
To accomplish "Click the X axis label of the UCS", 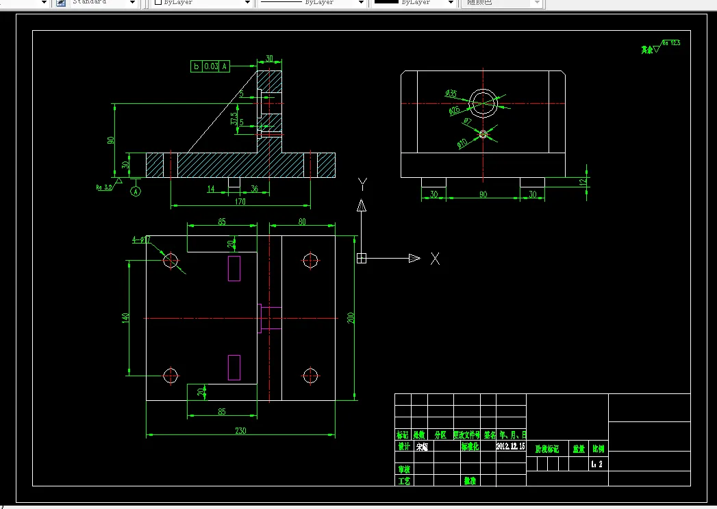I will tap(435, 259).
